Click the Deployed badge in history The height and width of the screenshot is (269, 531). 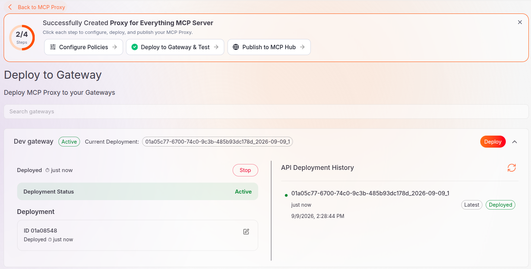500,205
